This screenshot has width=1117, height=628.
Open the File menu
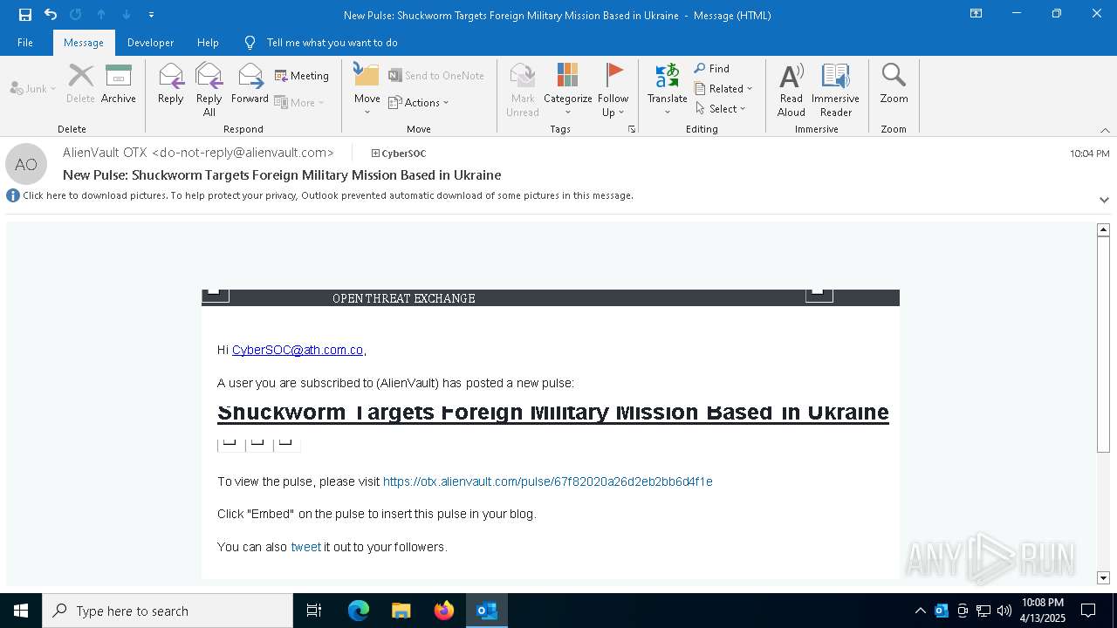[x=25, y=43]
